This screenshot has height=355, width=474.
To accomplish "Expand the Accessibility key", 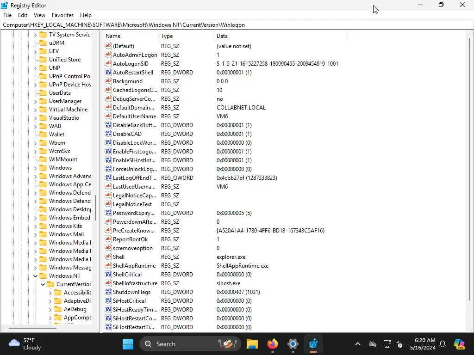I will pyautogui.click(x=50, y=293).
